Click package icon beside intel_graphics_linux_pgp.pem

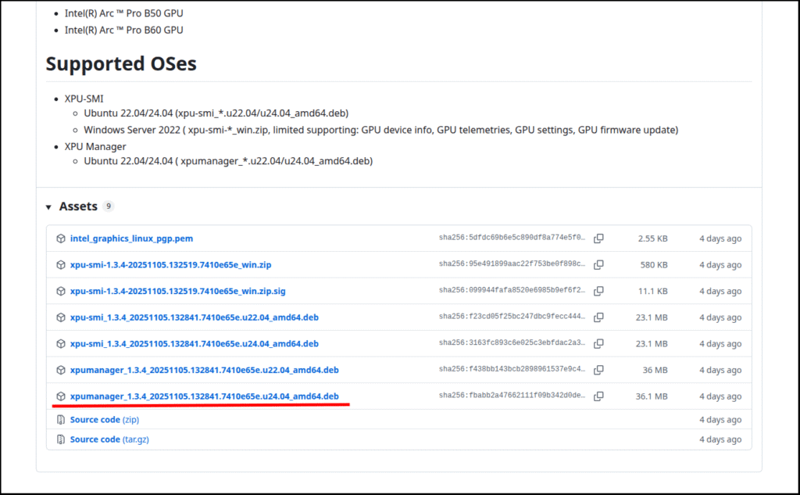60,239
